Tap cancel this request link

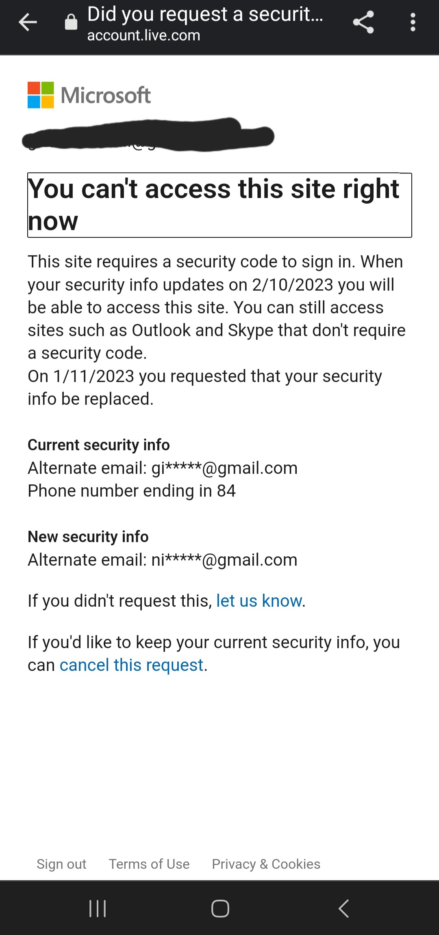pyautogui.click(x=131, y=664)
